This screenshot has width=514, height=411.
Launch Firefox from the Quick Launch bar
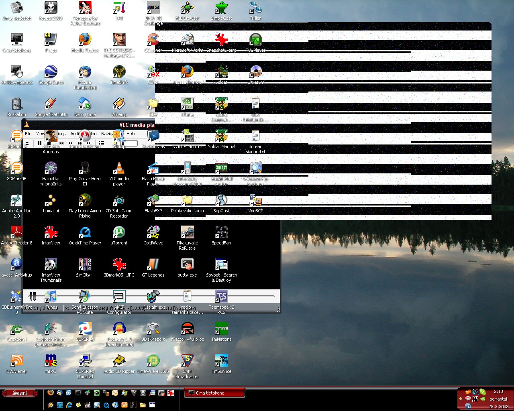click(x=51, y=393)
